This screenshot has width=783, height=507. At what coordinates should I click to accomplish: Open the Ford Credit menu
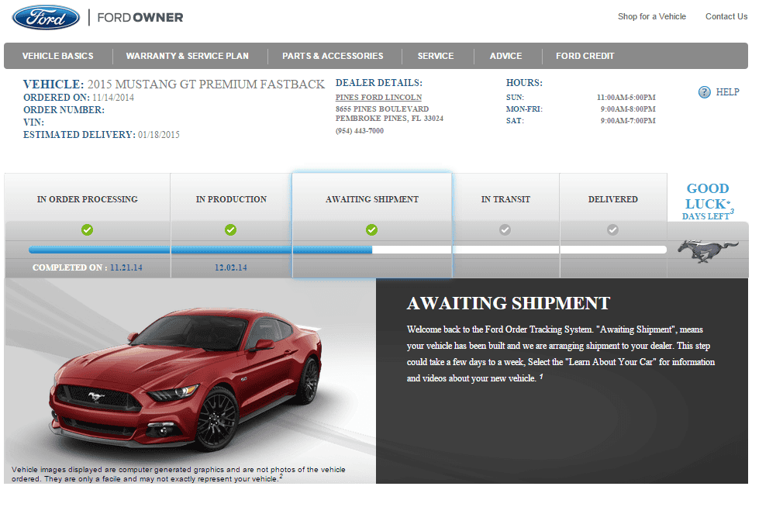[585, 56]
